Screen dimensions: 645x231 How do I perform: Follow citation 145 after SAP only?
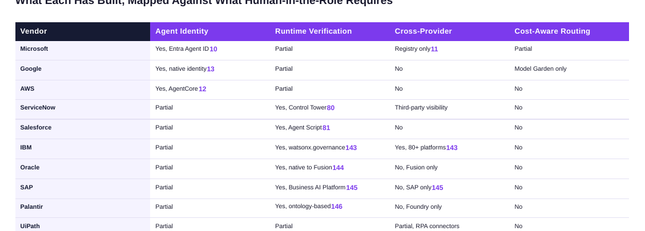click(438, 188)
